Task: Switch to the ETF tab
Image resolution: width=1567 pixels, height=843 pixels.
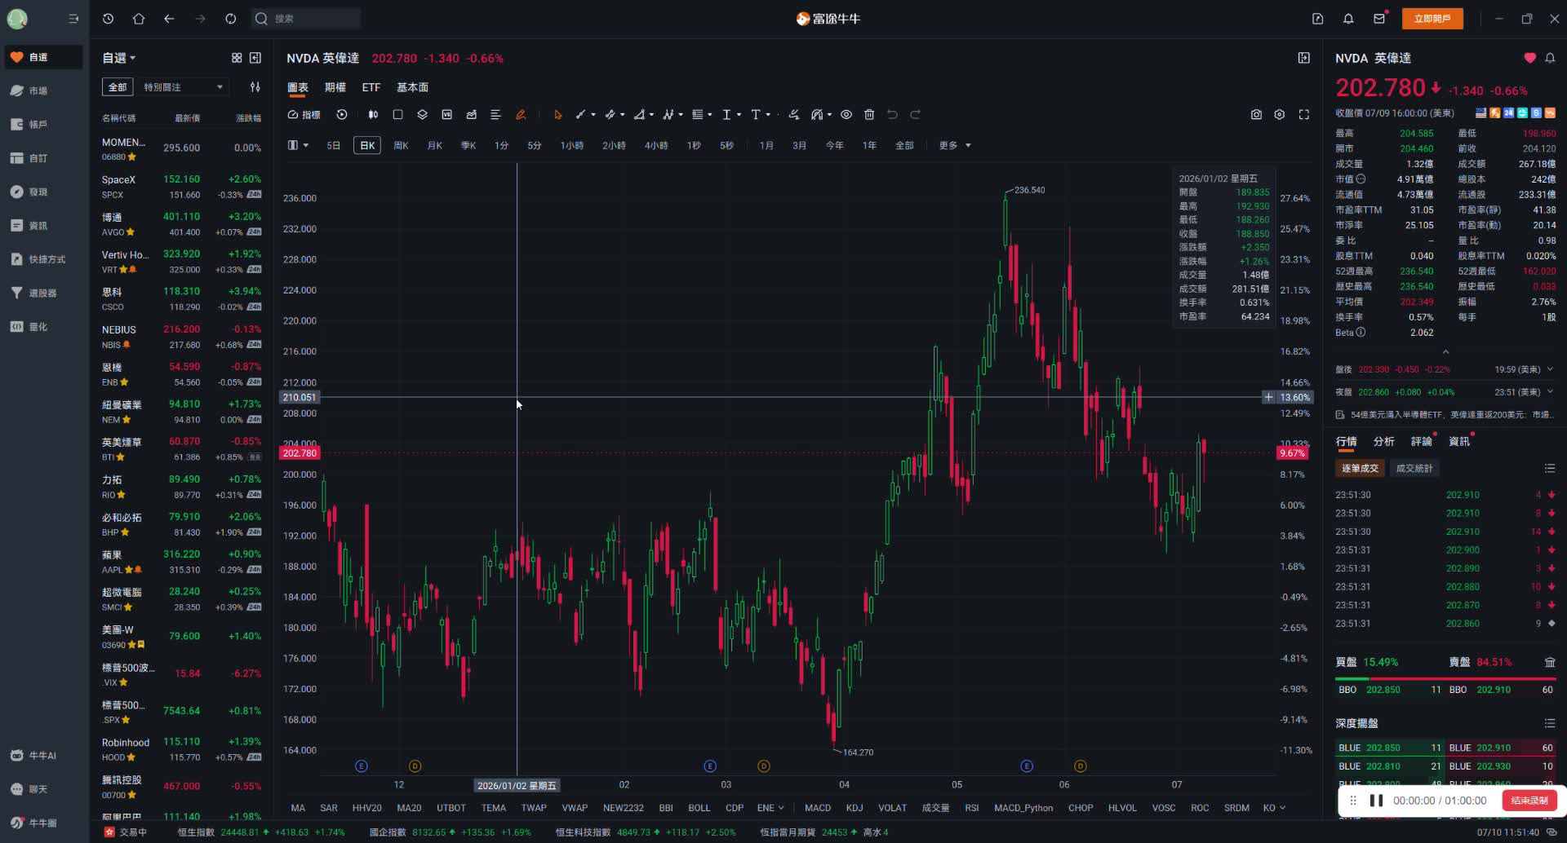Action: [x=371, y=87]
